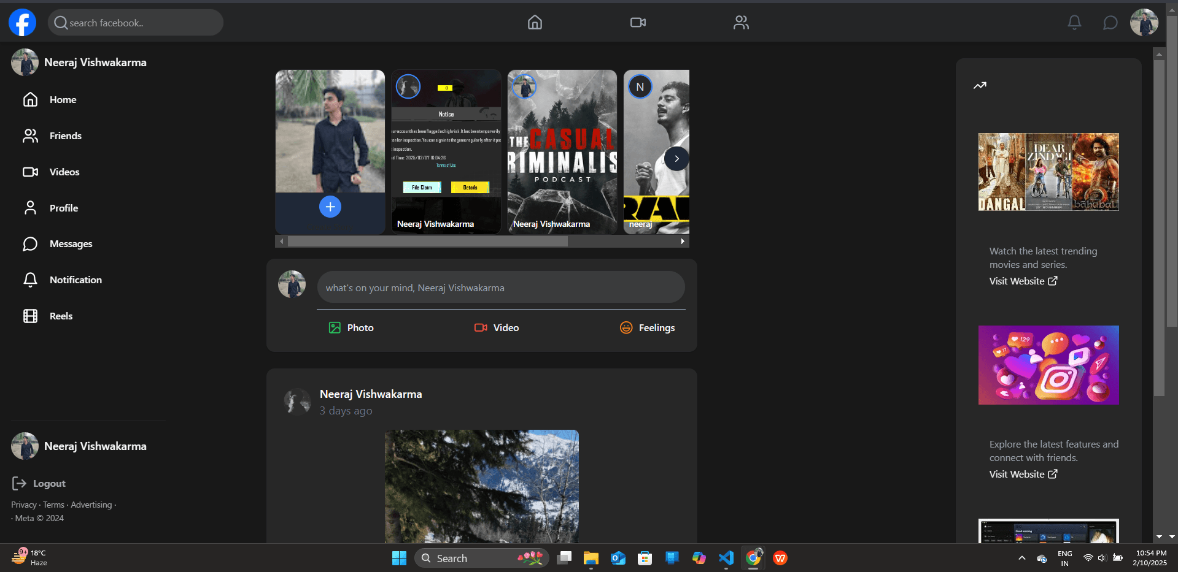Click the Facebook logo
Screen dimensions: 1178x572
[x=21, y=22]
